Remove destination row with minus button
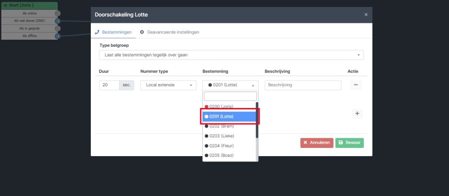Image resolution: width=449 pixels, height=196 pixels. (x=355, y=85)
